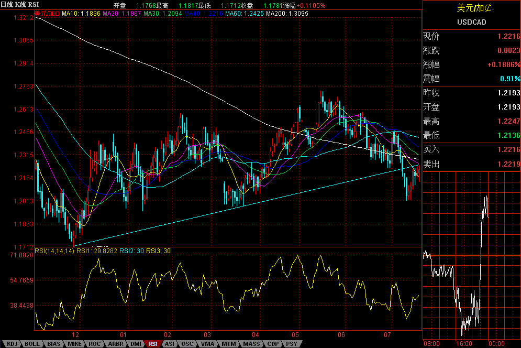This screenshot has height=348, width=521.
Task: Click the RSI2: 30 value label
Action: (x=131, y=251)
